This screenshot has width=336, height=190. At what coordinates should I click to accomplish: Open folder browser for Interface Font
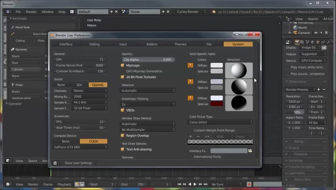250,151
